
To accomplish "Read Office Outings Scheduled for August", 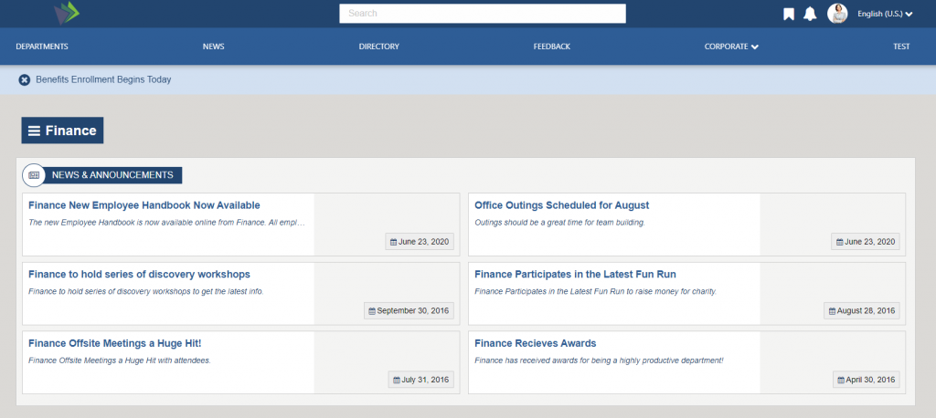I will point(561,205).
